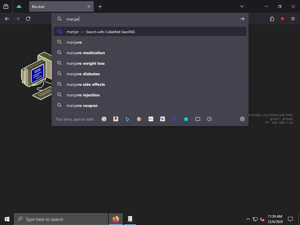Search this time with Wikipedia
Image resolution: width=300 pixels, height=225 pixels.
point(162,119)
